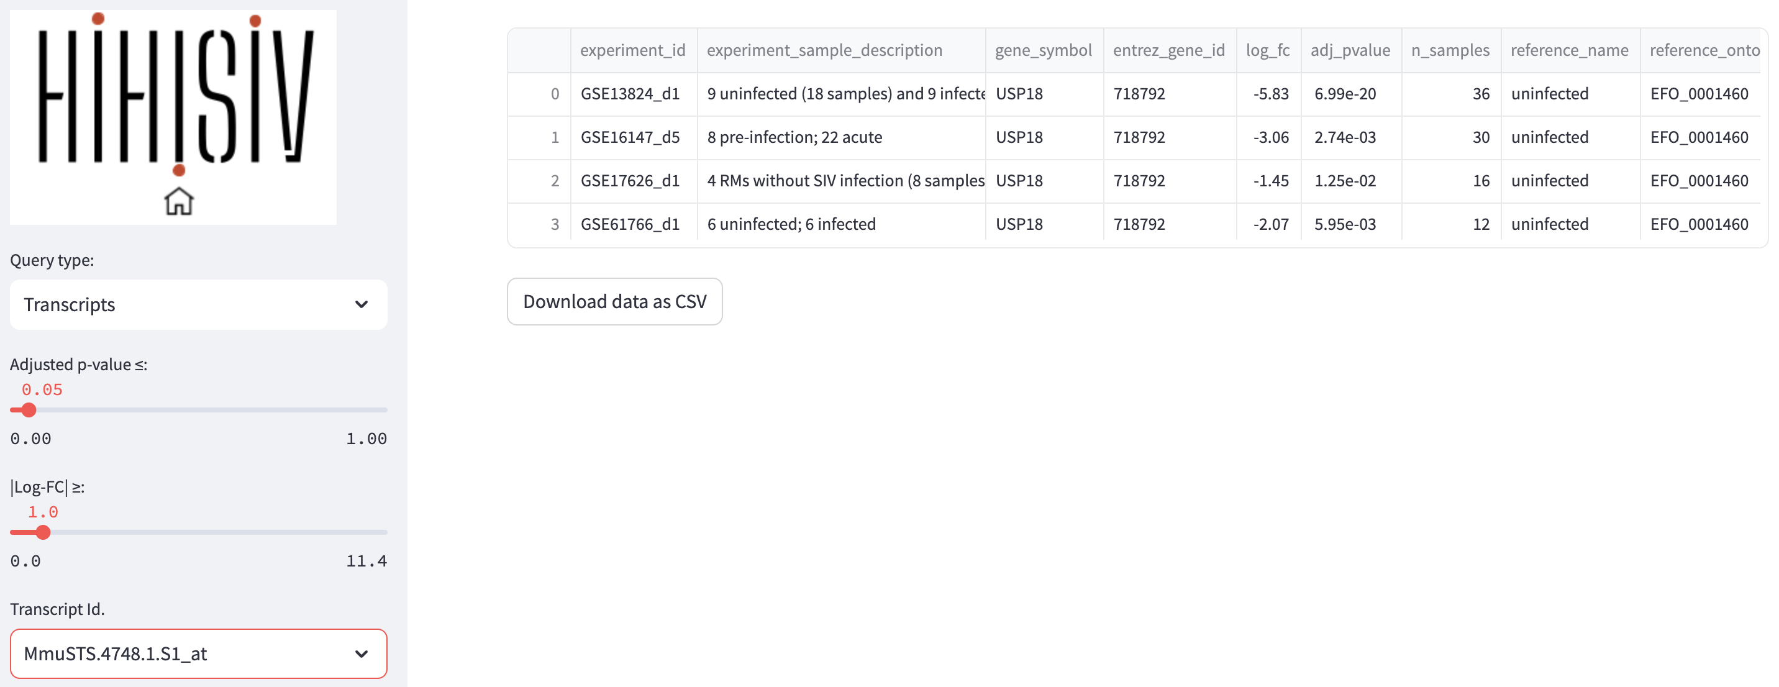
Task: Click the Log-FC slider handle
Action: 43,532
